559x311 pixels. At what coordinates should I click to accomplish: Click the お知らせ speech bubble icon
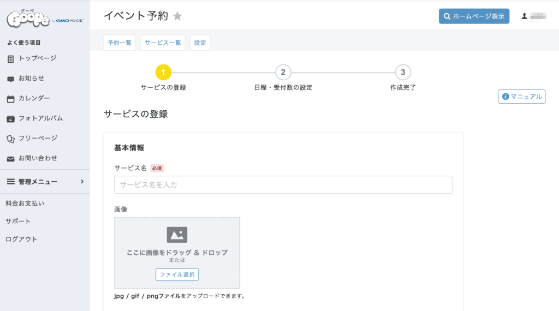coord(11,79)
